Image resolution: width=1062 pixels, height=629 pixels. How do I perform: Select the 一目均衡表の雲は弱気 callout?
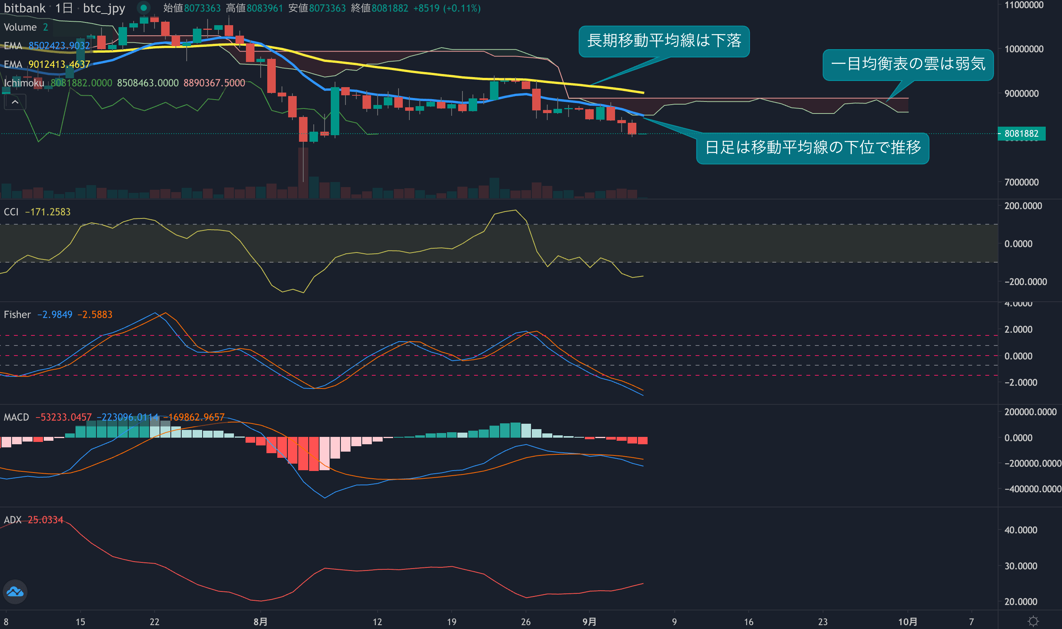tap(908, 64)
